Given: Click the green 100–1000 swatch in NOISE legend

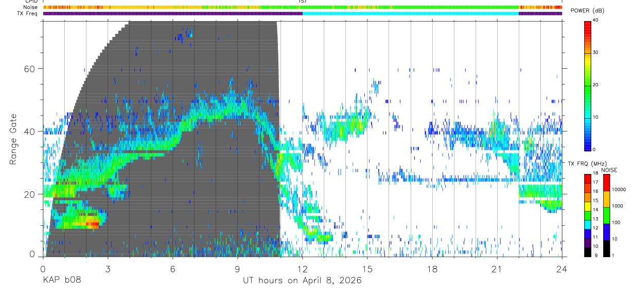Looking at the screenshot, I should [x=606, y=215].
